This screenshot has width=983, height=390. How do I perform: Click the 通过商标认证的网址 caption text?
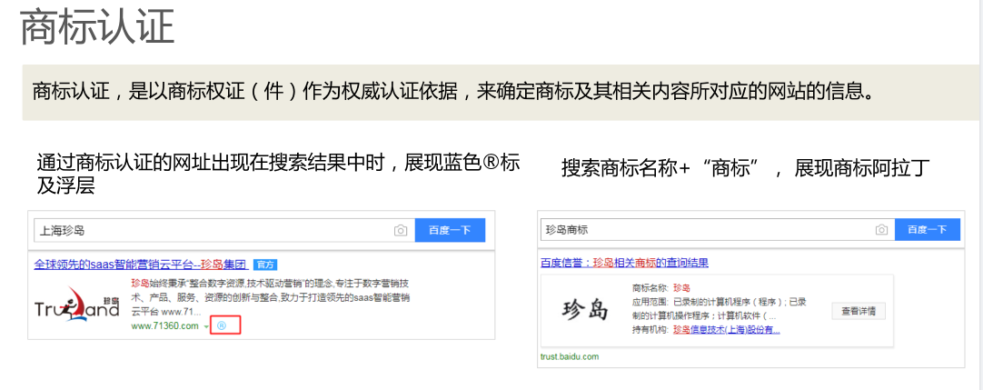(278, 174)
